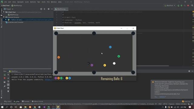Image resolution: width=194 pixels, height=109 pixels.
Task: Collapse the 8_Ball_Pool project root node
Action: (4, 12)
